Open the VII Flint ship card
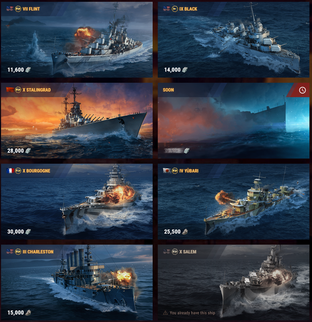Viewport: 312px width, 322px height. [x=77, y=40]
